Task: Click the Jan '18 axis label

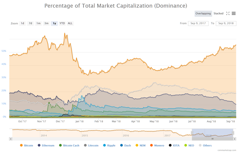Action: pos(79,121)
